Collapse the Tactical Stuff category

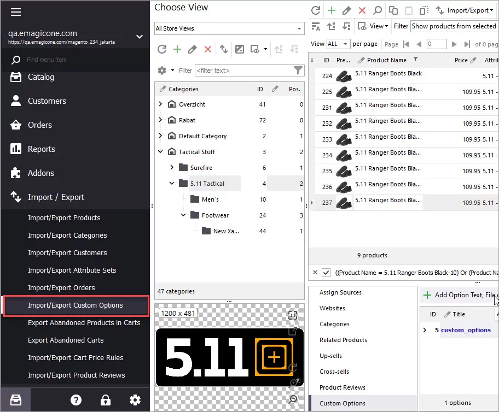pyautogui.click(x=160, y=152)
